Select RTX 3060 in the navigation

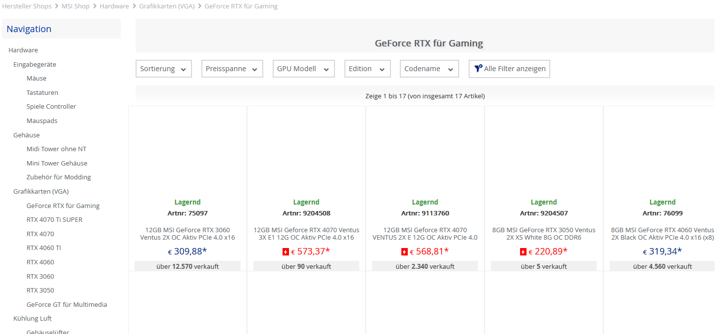pyautogui.click(x=40, y=277)
